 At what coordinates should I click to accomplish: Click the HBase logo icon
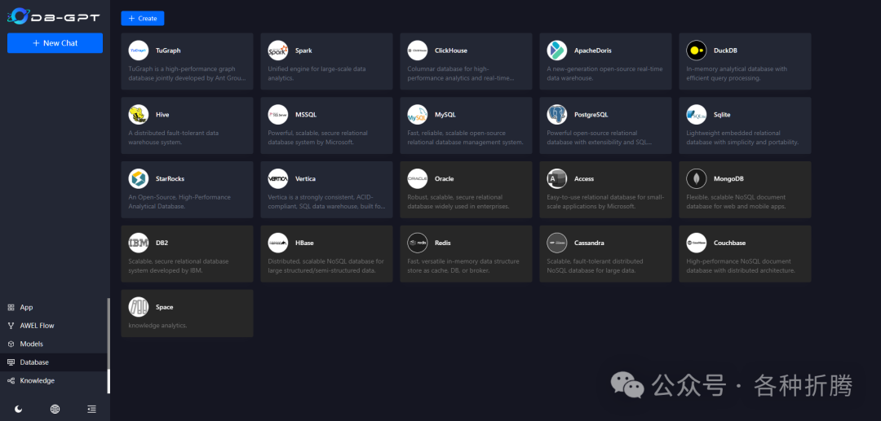click(x=278, y=243)
